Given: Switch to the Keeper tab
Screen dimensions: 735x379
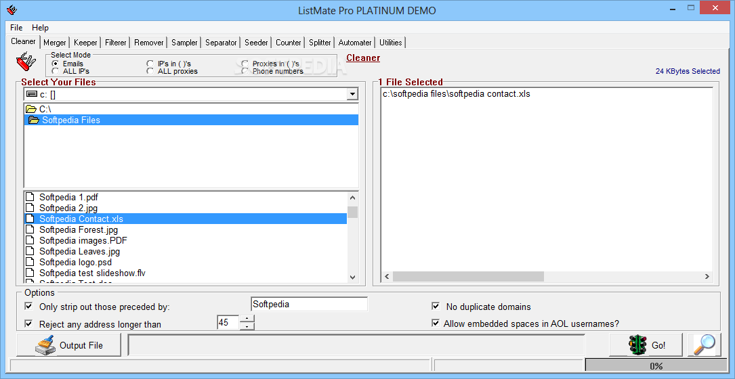Looking at the screenshot, I should 85,43.
